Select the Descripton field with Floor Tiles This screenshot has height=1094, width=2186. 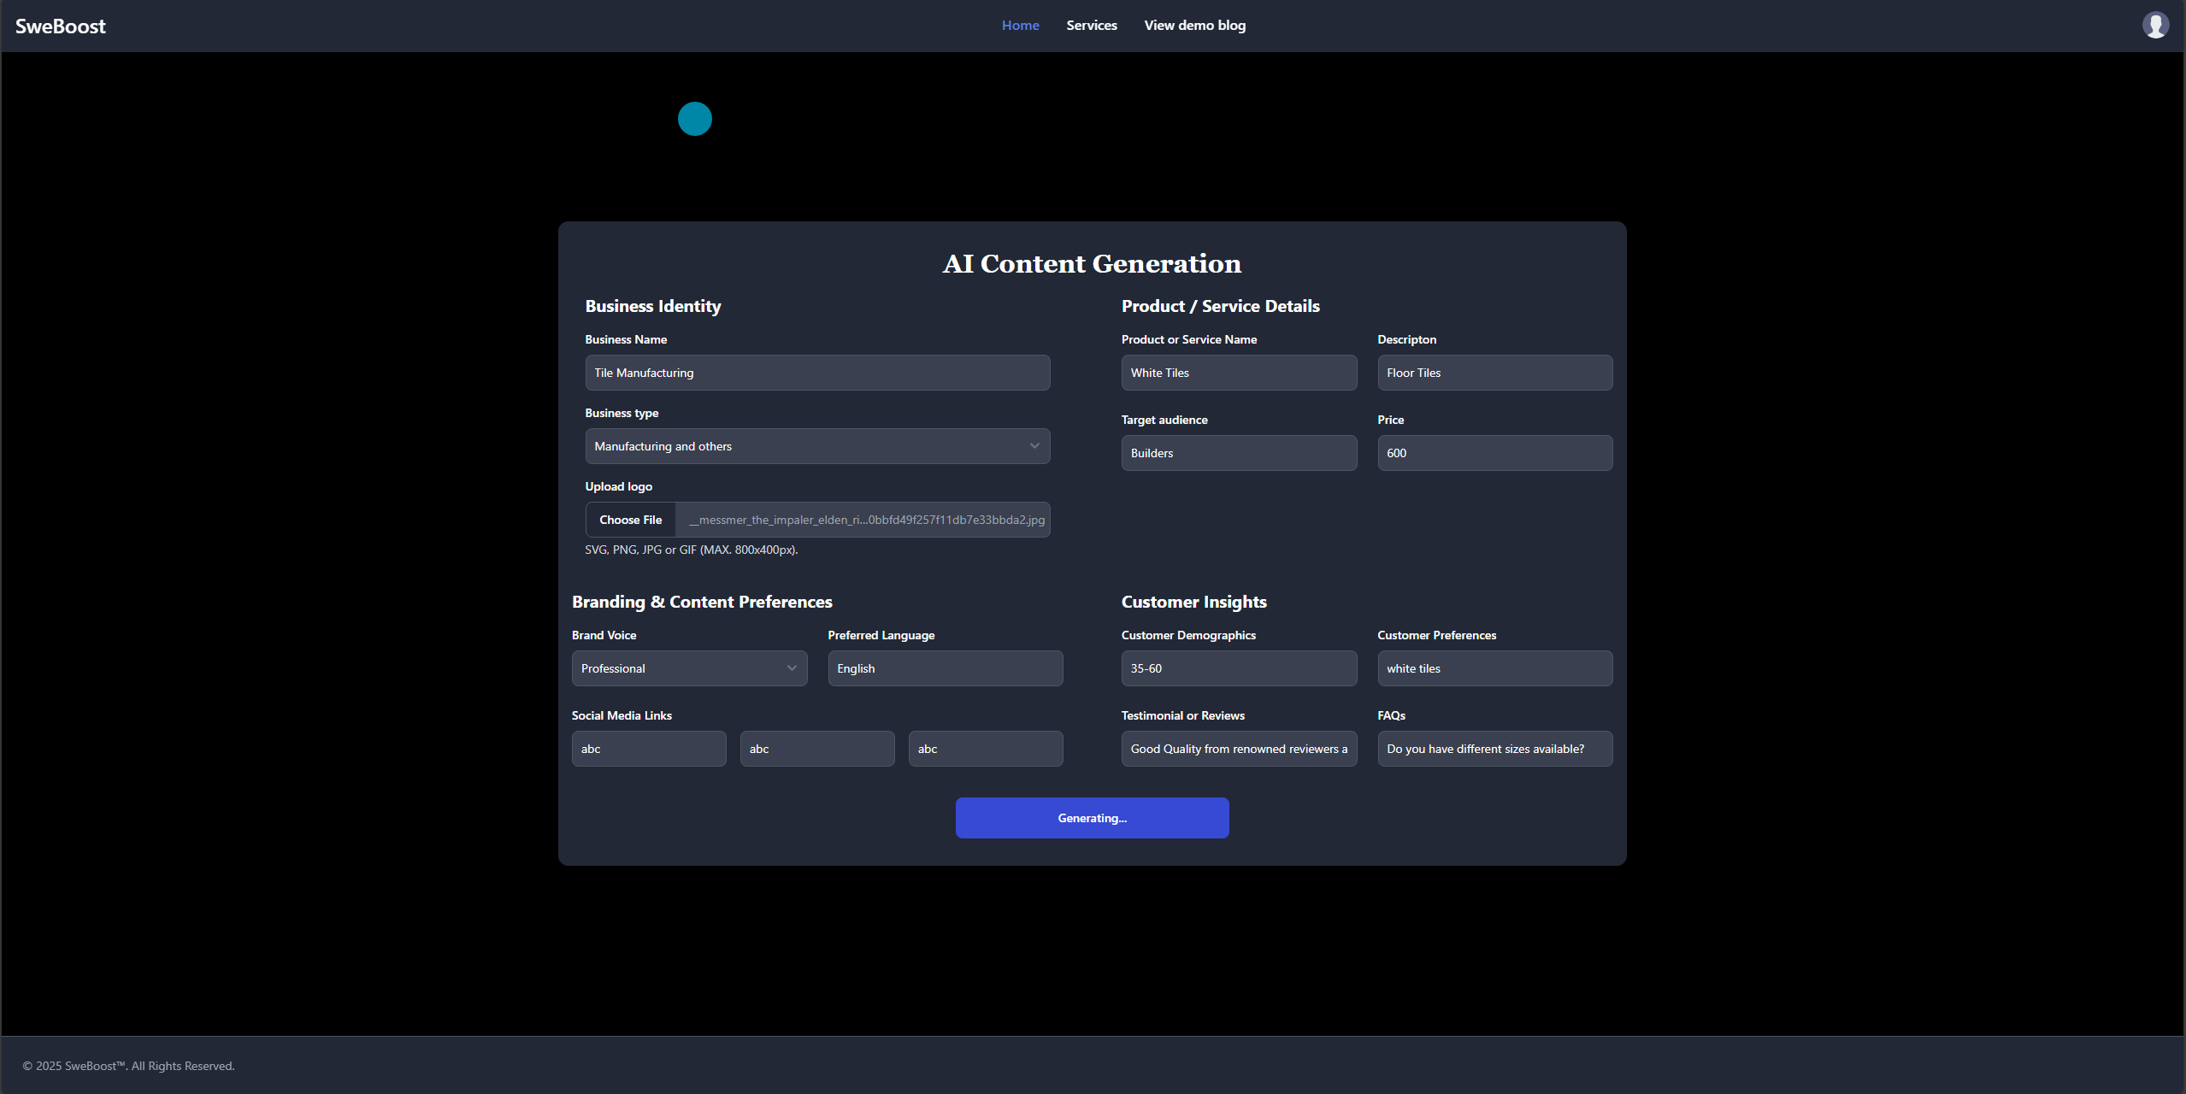point(1494,373)
